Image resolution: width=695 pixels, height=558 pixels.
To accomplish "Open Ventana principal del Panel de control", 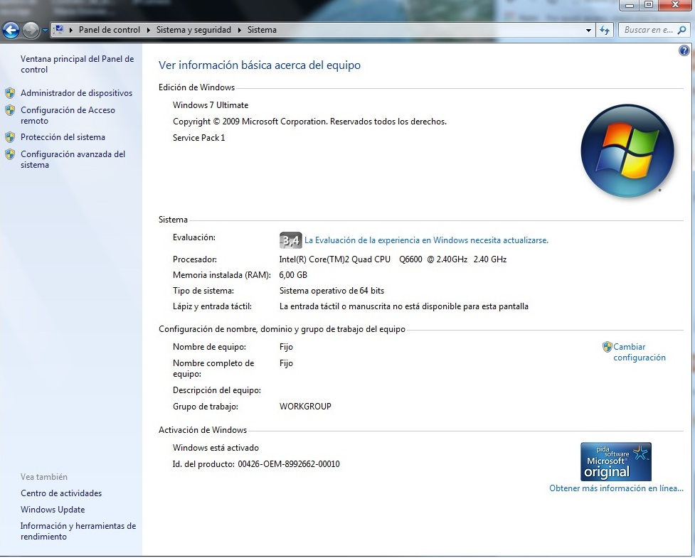I will 77,64.
